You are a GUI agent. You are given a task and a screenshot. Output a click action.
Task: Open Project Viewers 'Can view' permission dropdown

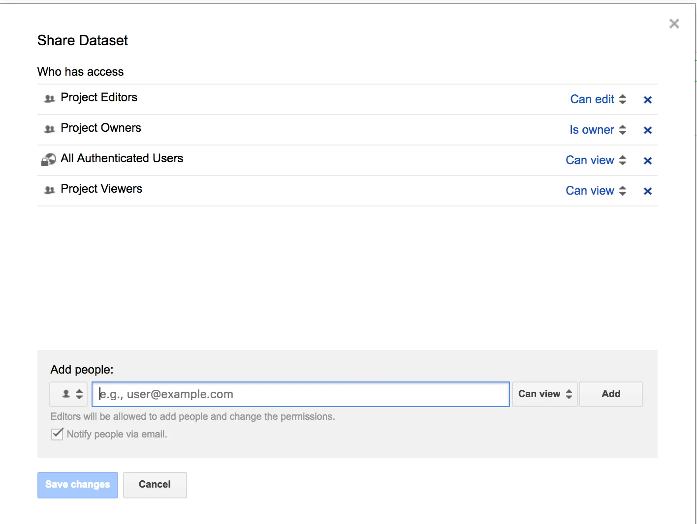click(x=596, y=191)
